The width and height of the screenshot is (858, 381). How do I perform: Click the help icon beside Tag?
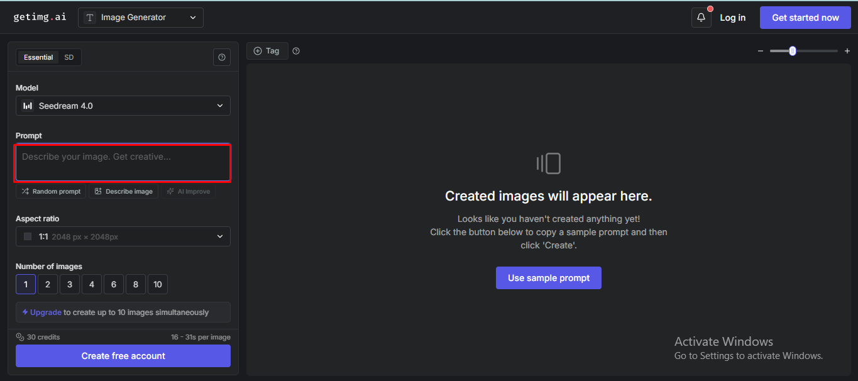point(296,51)
